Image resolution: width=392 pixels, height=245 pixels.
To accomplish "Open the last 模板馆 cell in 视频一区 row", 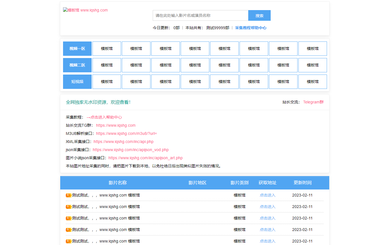I will click(x=313, y=49).
